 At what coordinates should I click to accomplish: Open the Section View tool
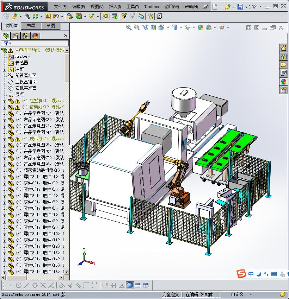tap(153, 27)
